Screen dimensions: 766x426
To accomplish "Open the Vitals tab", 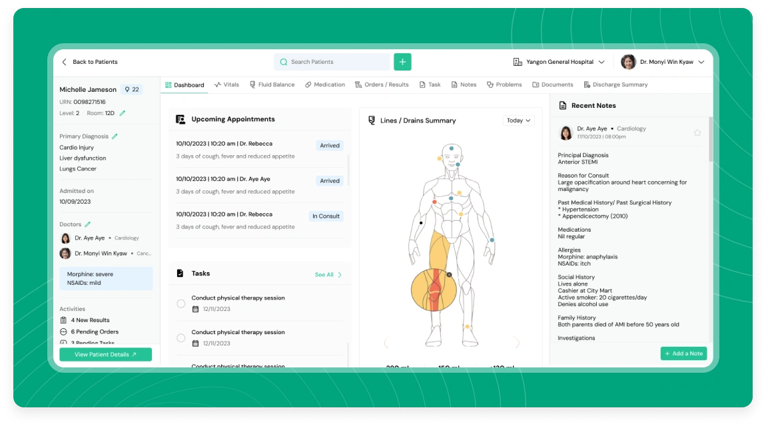I will click(226, 85).
